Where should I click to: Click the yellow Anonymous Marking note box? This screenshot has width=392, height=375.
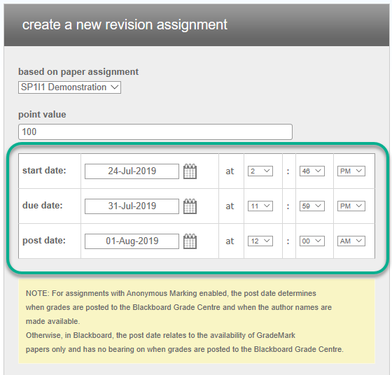tap(197, 321)
